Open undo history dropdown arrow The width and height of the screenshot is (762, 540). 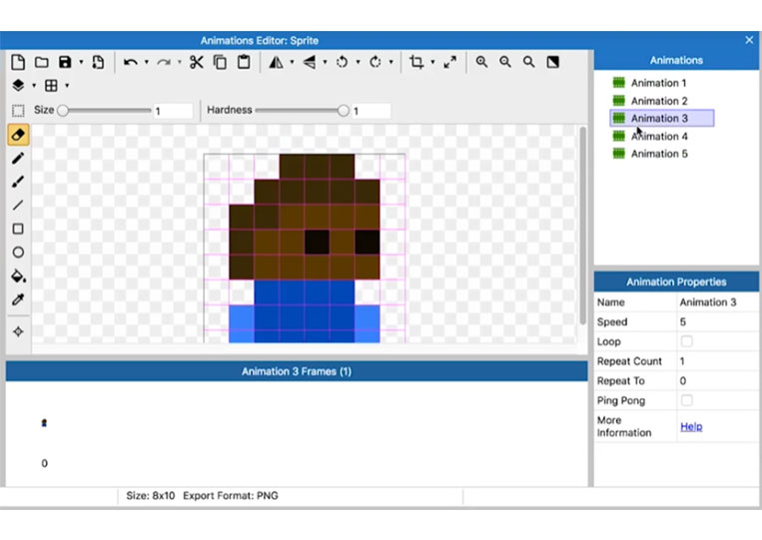click(146, 62)
